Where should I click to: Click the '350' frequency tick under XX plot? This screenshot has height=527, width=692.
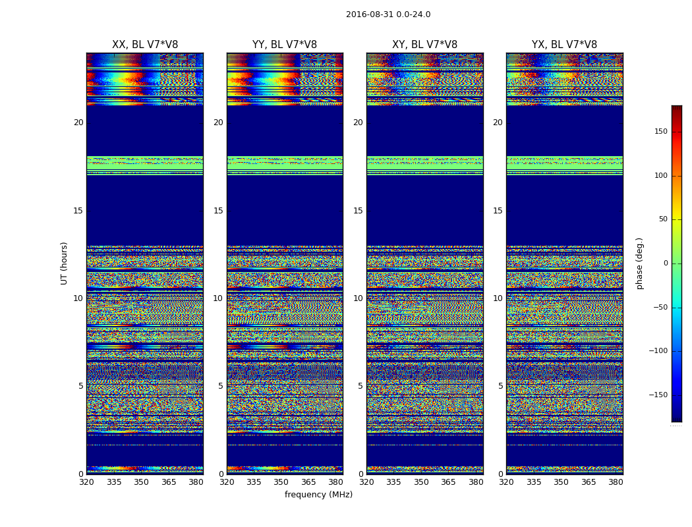[141, 482]
